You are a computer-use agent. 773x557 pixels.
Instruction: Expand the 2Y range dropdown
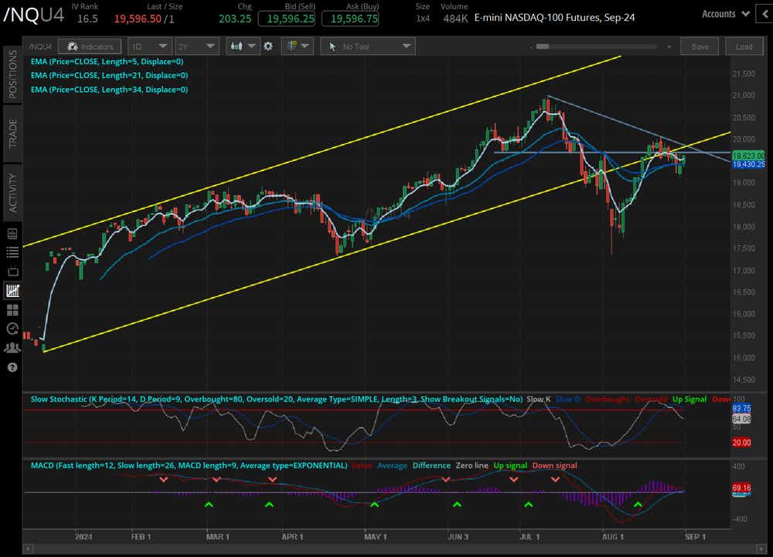196,46
